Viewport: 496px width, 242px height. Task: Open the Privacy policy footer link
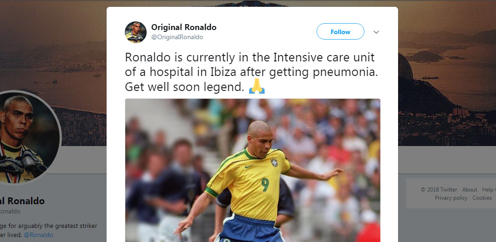point(451,198)
